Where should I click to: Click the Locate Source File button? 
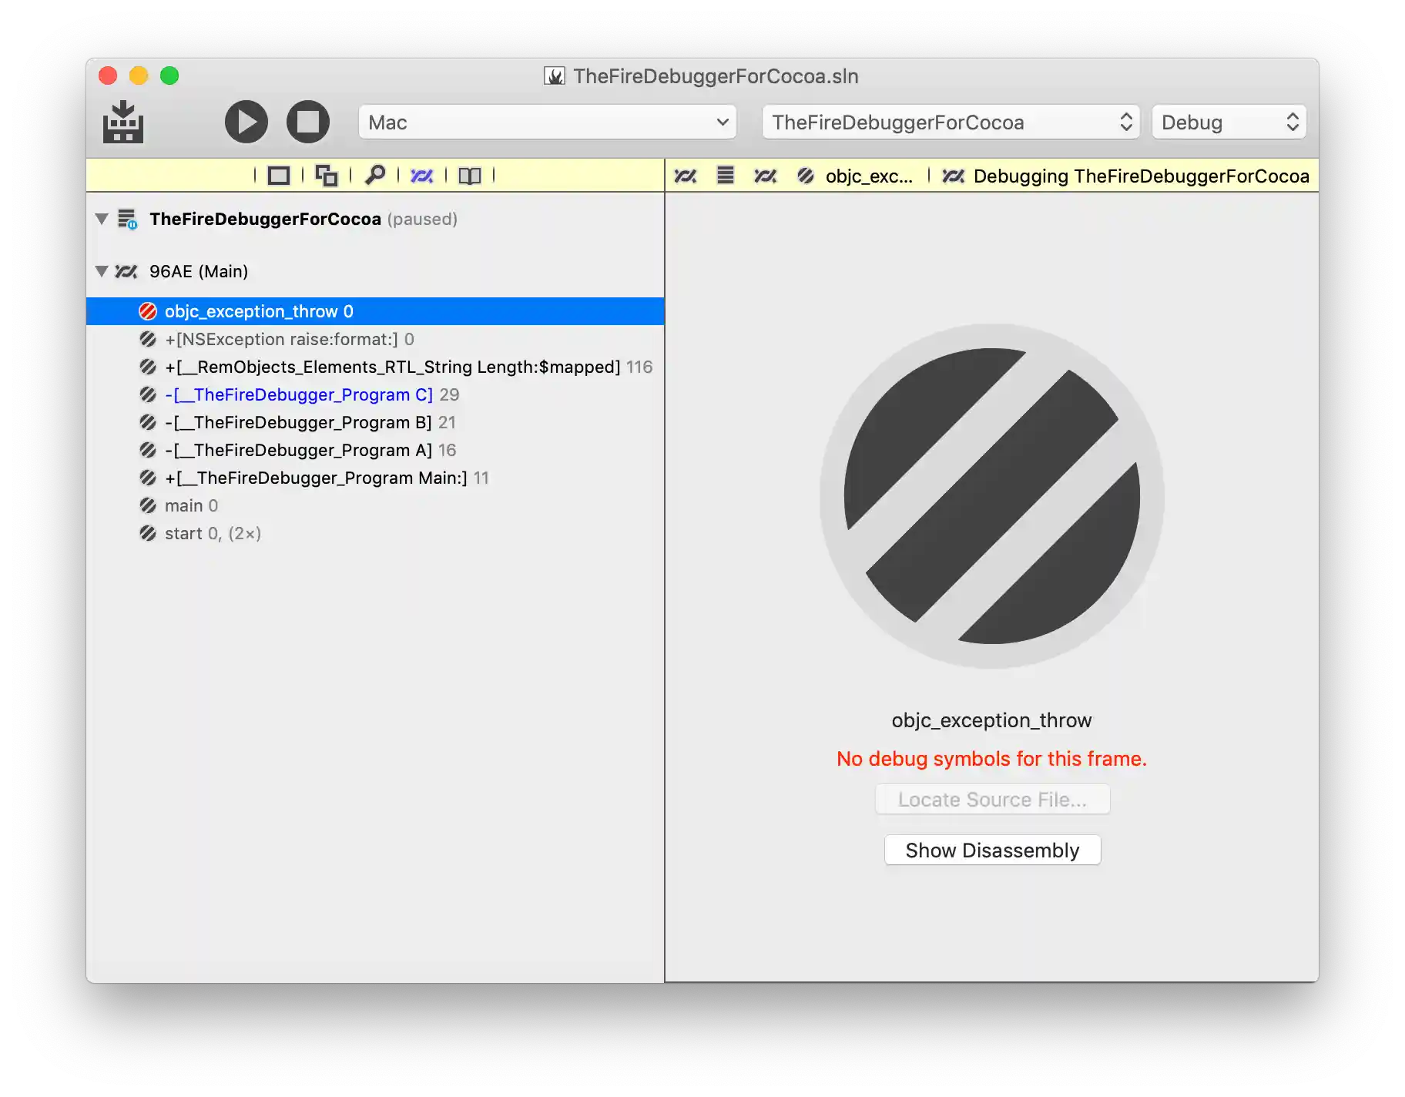(x=992, y=800)
